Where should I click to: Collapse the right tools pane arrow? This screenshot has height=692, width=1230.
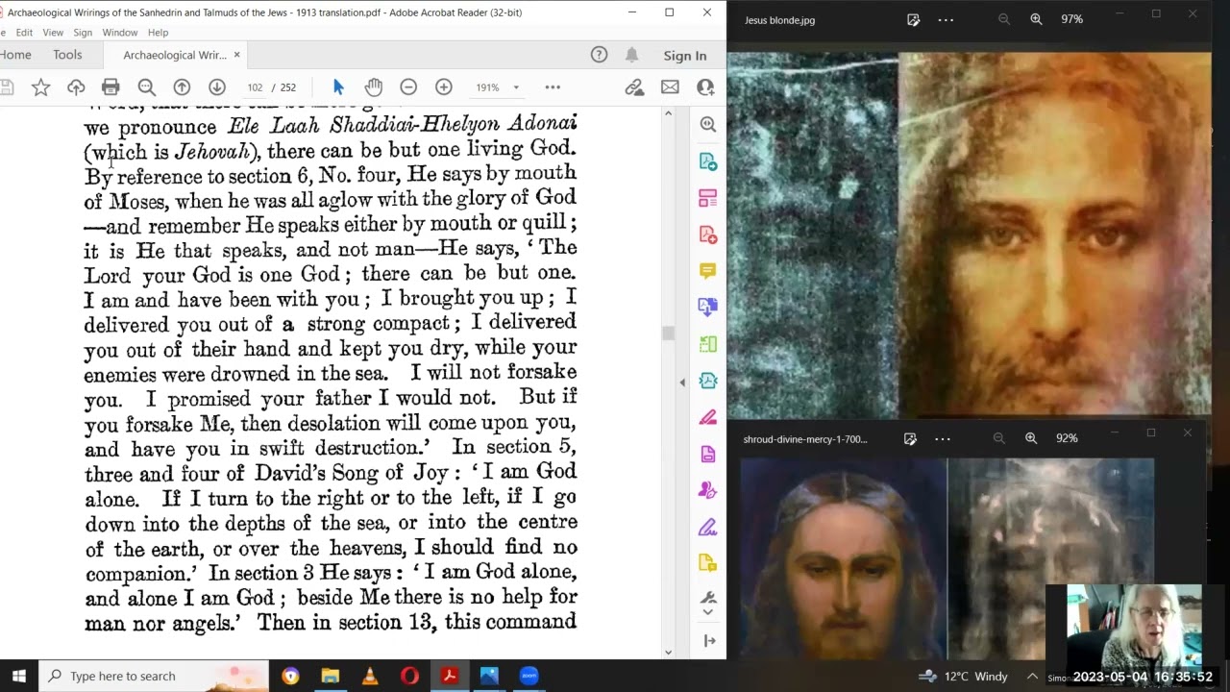click(709, 641)
